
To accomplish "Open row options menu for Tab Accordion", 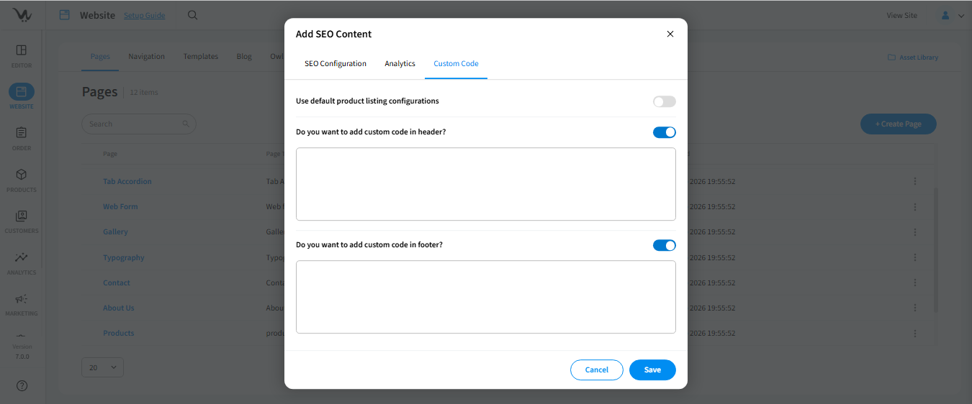I will click(914, 181).
